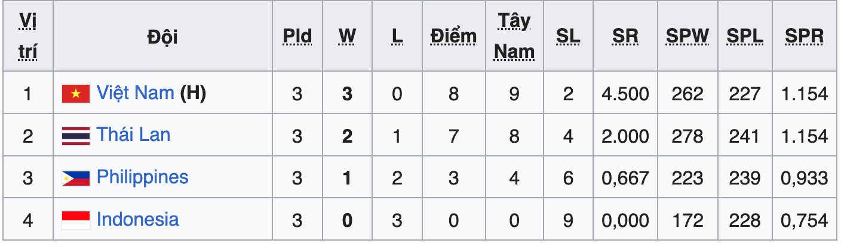Click the SL column header

568,37
